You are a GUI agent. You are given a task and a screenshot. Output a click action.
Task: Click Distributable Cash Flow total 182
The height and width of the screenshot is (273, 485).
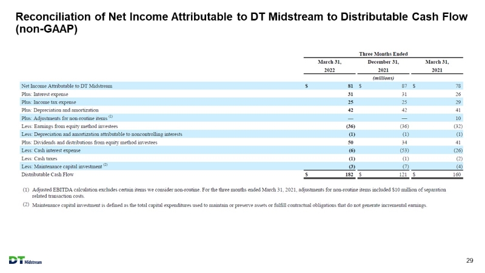[x=349, y=175]
